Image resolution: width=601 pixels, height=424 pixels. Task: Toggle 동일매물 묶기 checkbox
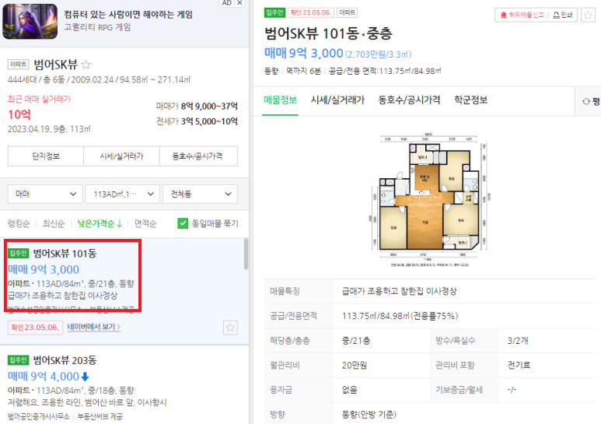[183, 223]
